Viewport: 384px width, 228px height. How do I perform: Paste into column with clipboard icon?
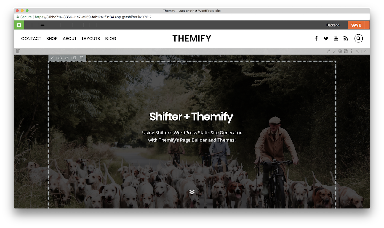coord(82,58)
